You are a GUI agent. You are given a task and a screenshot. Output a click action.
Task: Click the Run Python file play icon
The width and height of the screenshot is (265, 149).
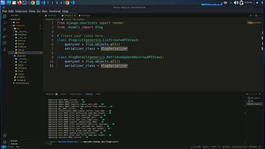tap(251, 15)
